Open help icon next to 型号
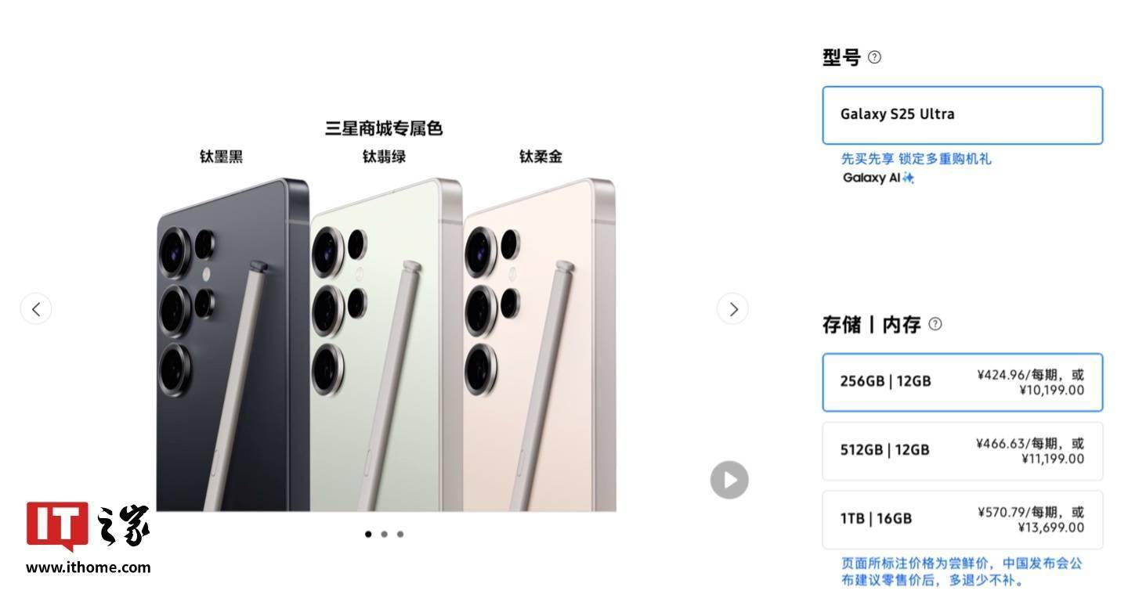This screenshot has width=1128, height=598. click(875, 57)
